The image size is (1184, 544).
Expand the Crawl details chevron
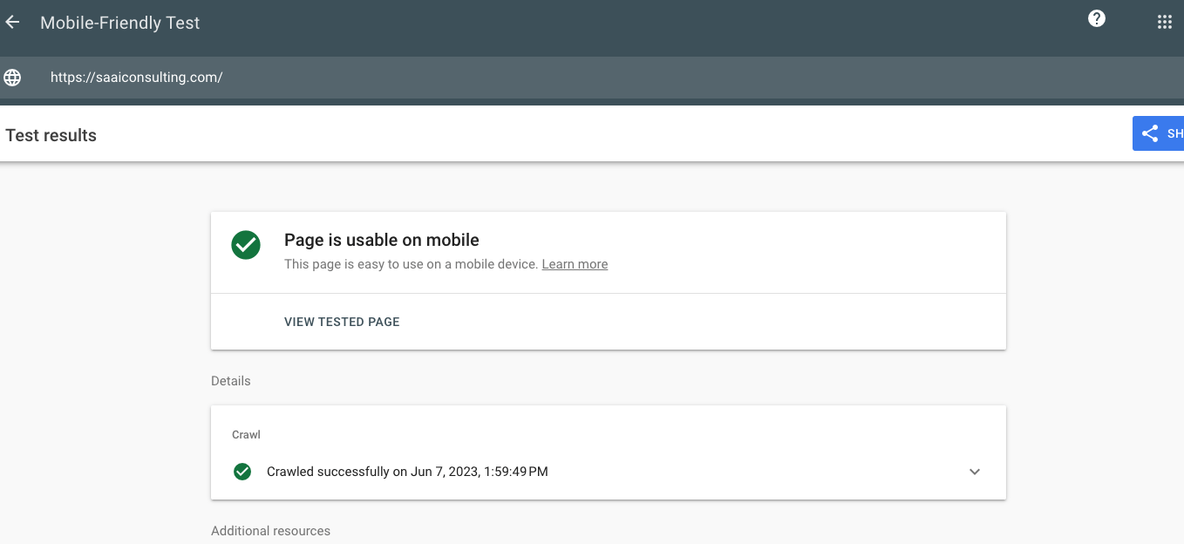click(975, 472)
